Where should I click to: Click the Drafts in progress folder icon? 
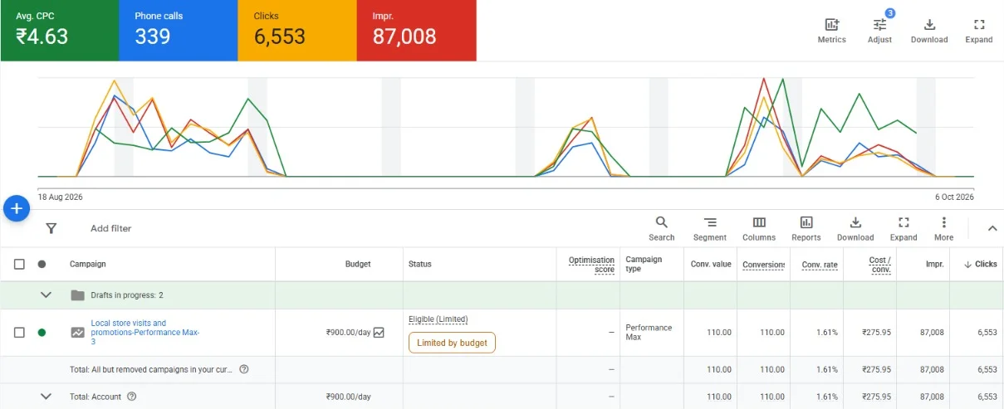tap(77, 295)
